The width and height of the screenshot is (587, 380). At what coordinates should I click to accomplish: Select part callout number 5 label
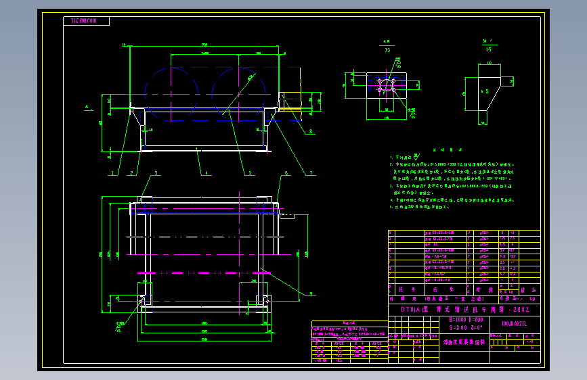pyautogui.click(x=250, y=173)
